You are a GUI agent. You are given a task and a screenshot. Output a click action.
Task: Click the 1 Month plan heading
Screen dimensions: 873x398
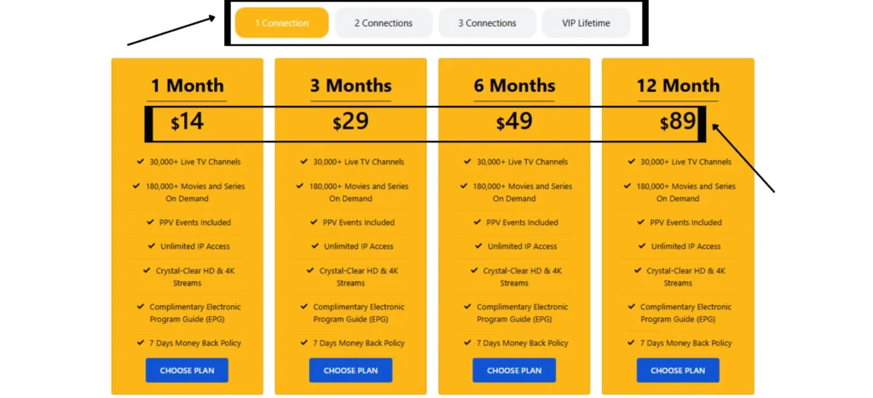187,86
